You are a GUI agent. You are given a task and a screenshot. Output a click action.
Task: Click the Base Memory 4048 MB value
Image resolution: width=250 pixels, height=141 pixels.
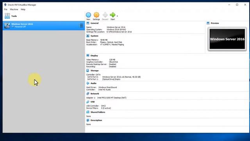pyautogui.click(x=104, y=40)
